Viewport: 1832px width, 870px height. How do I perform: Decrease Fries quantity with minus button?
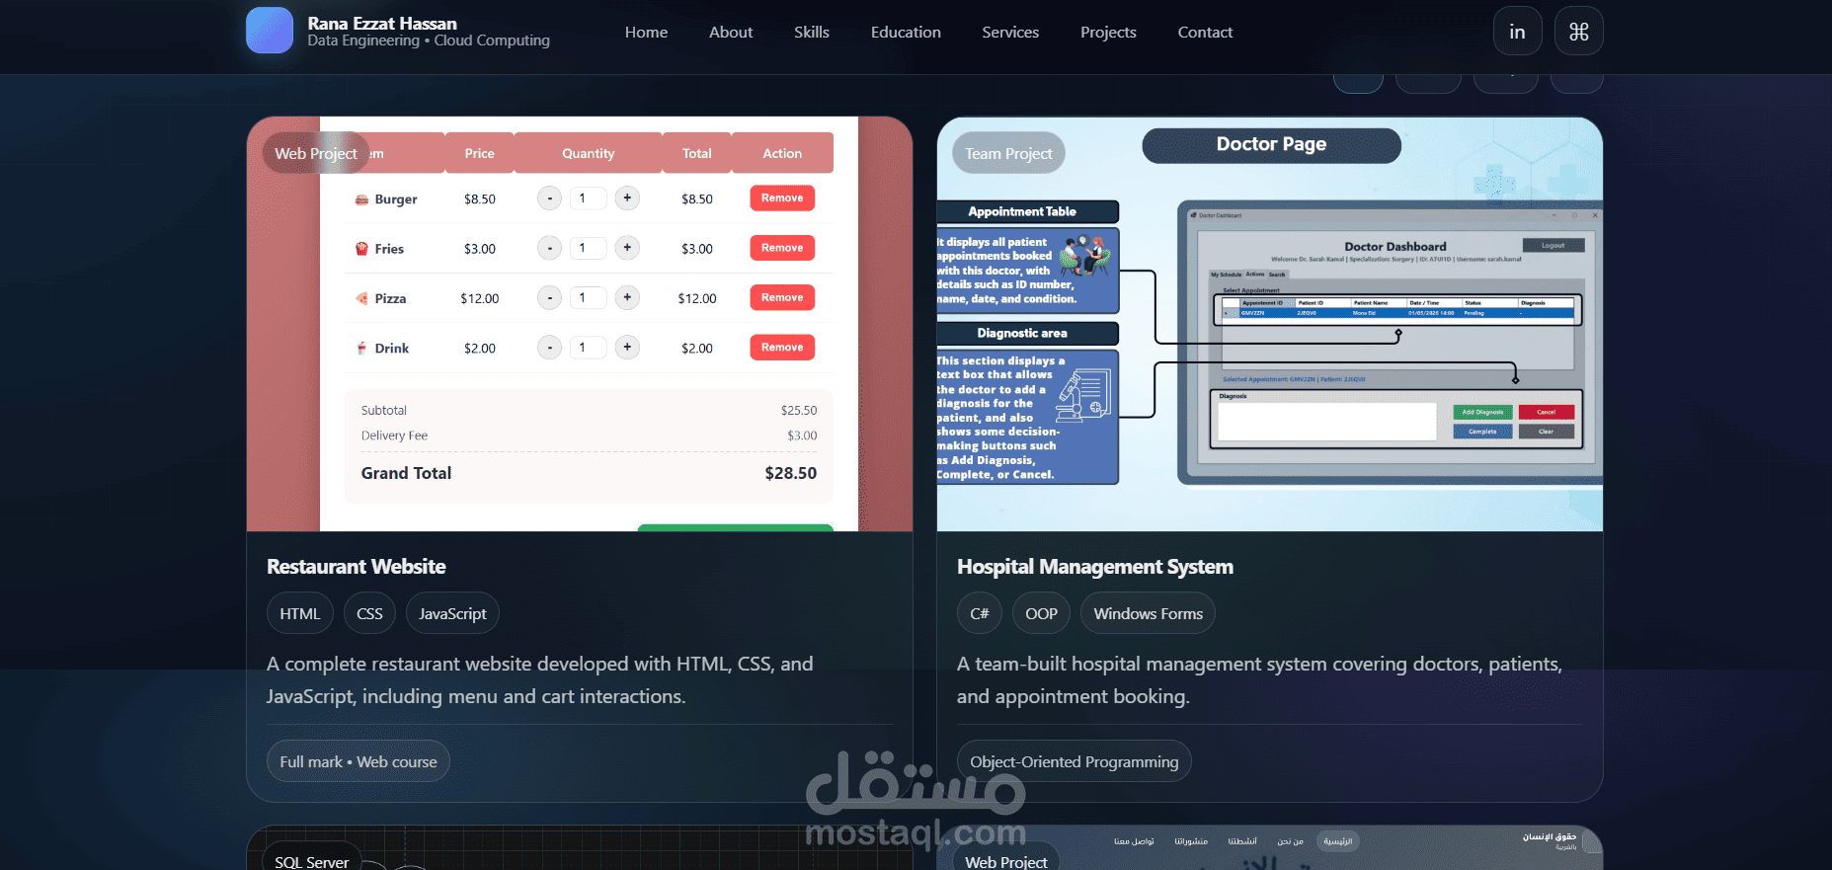(x=550, y=248)
